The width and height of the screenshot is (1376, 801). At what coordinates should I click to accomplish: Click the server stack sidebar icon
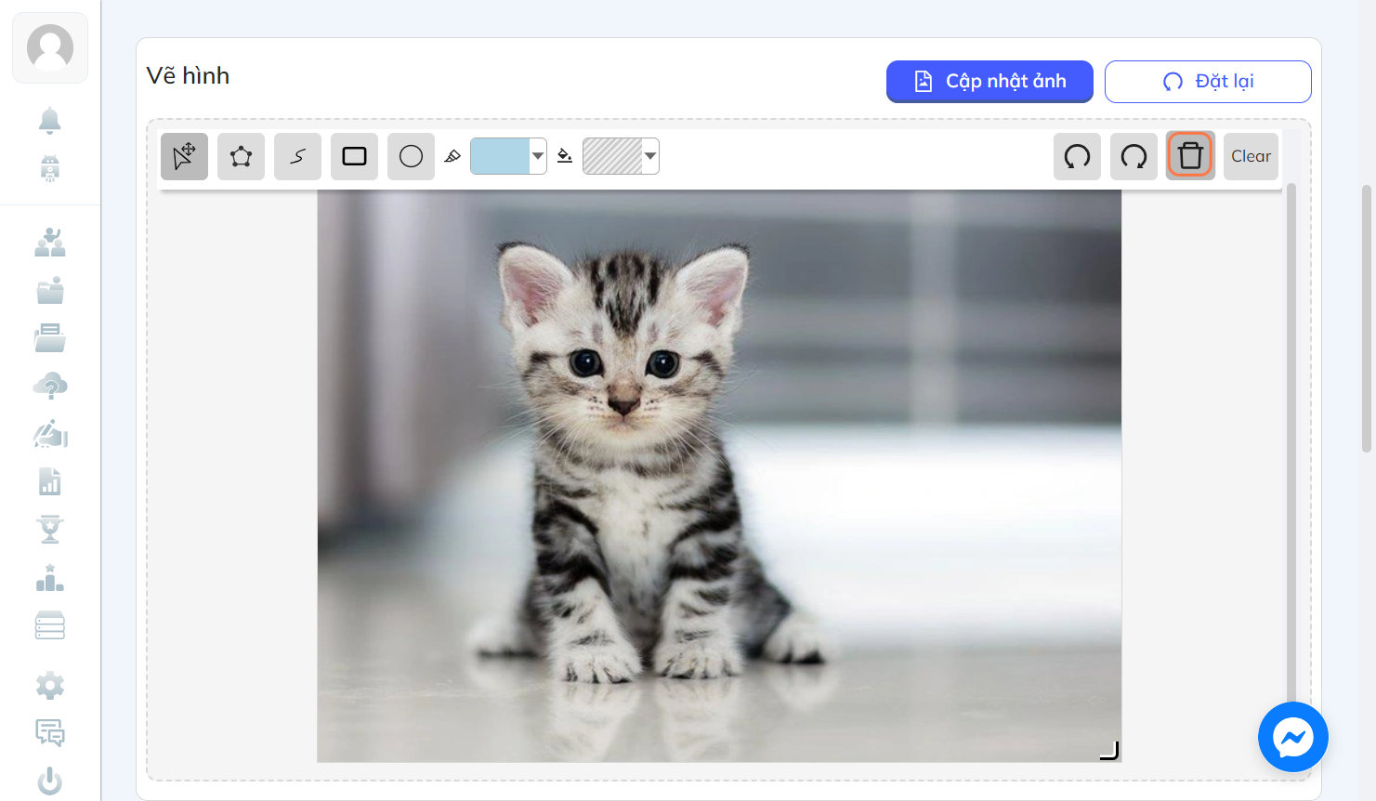tap(50, 625)
